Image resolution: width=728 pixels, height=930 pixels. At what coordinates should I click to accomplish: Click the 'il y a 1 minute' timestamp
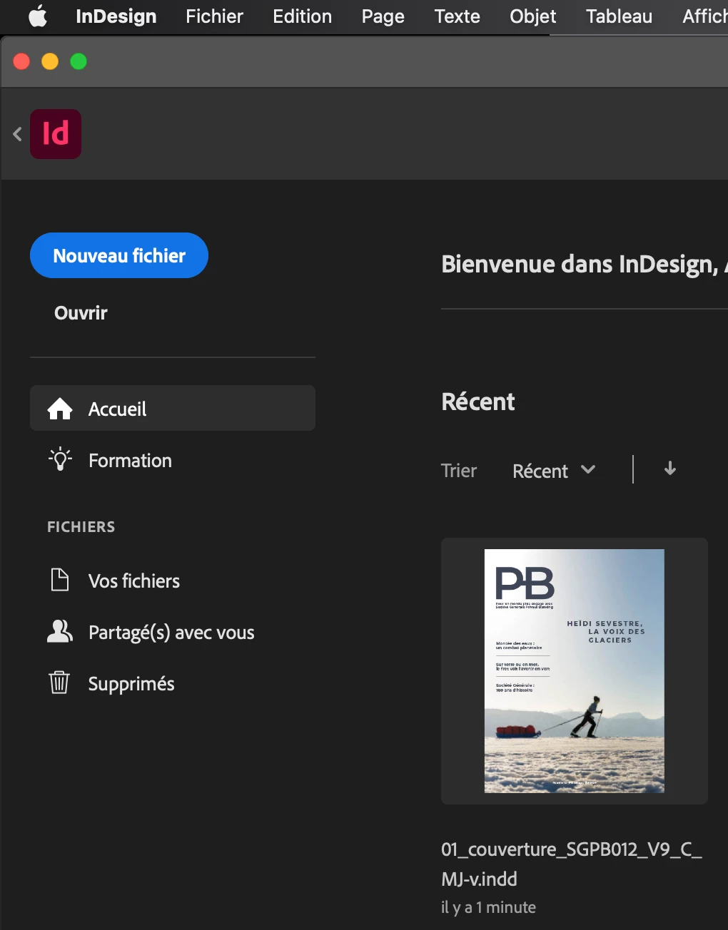488,907
